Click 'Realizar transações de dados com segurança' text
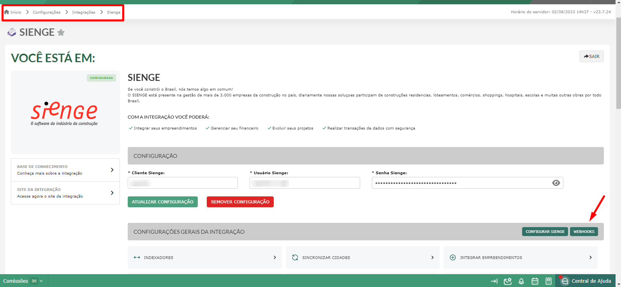This screenshot has height=287, width=621. 371,128
